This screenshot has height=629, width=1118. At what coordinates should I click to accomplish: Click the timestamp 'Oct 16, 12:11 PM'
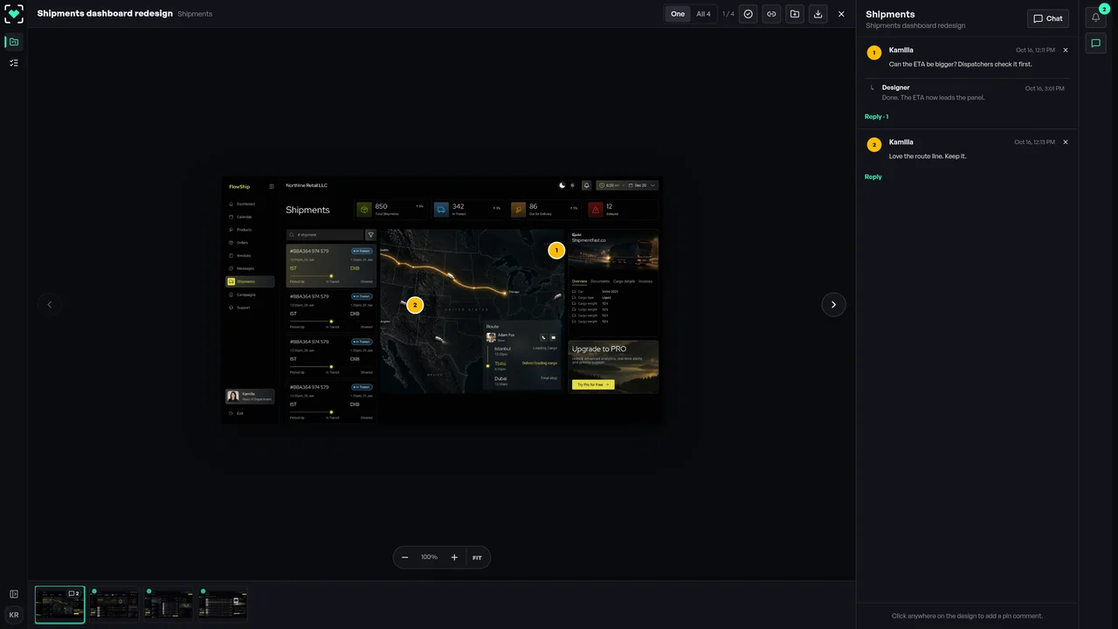click(1035, 51)
